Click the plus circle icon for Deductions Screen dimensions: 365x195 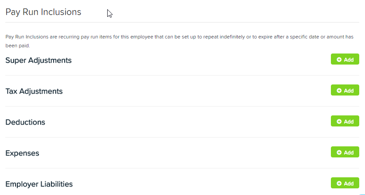click(339, 122)
